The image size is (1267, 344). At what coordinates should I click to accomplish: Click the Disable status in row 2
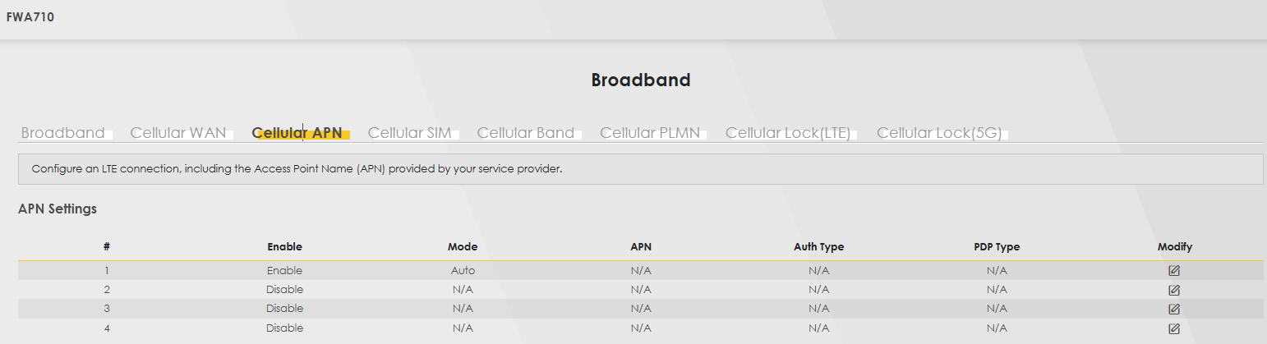click(x=284, y=290)
